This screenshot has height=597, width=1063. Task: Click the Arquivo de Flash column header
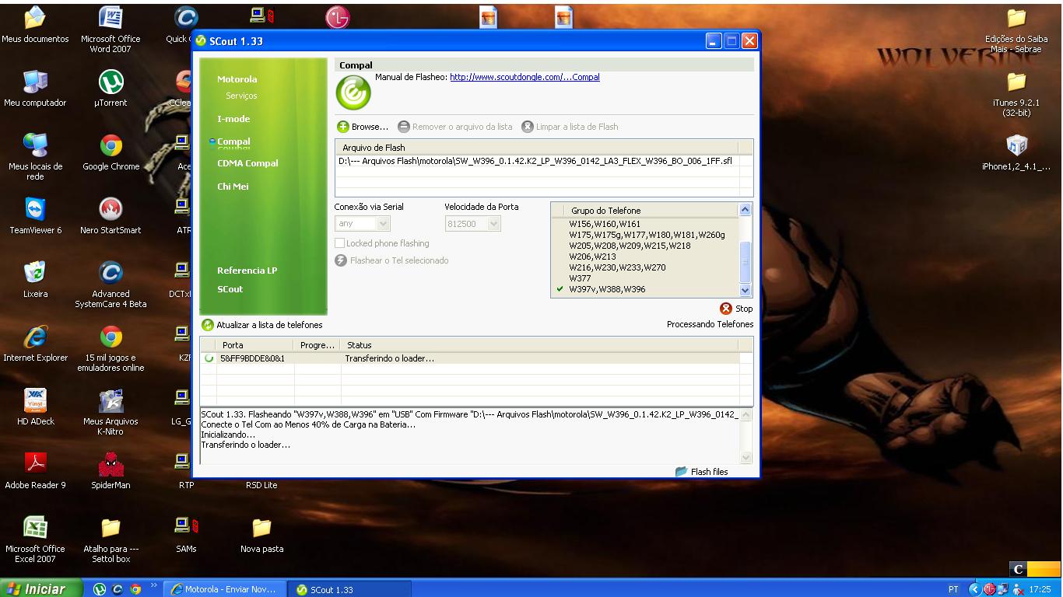pyautogui.click(x=537, y=147)
